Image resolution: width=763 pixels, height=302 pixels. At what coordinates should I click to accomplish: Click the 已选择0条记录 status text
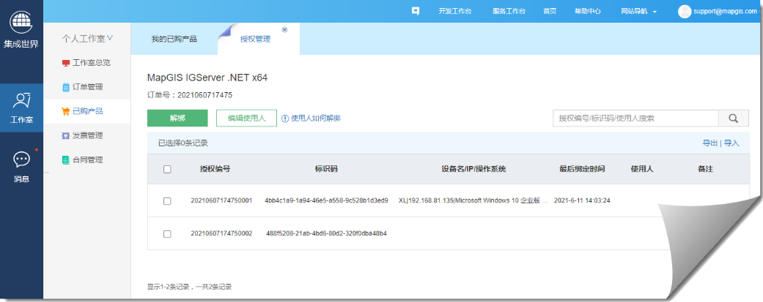click(x=183, y=143)
